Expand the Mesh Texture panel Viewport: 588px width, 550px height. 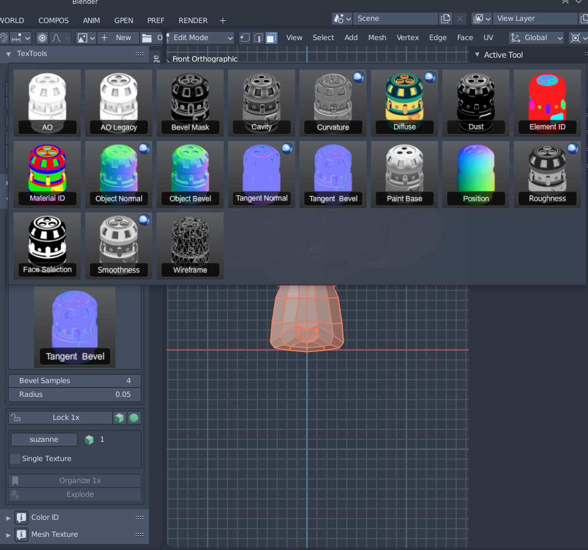[8, 535]
